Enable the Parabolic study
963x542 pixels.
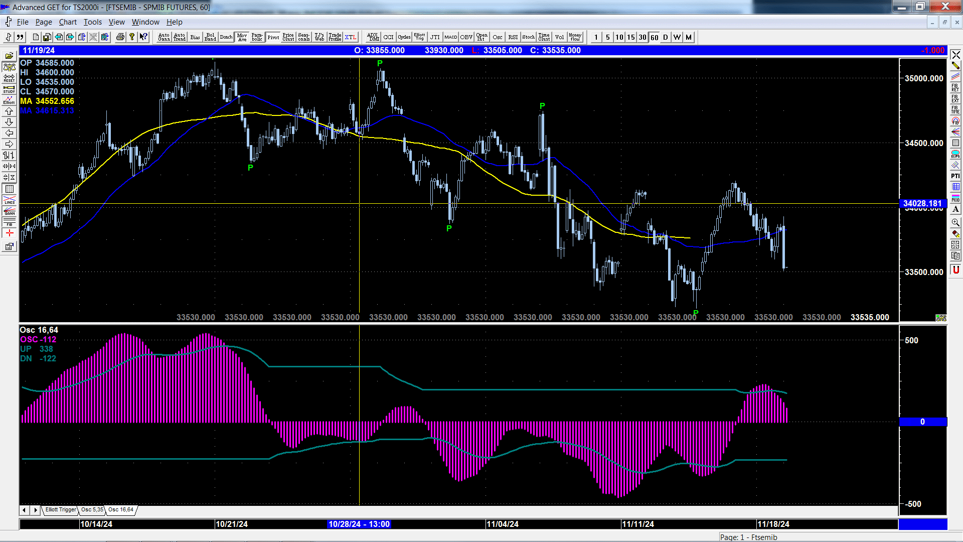(257, 37)
